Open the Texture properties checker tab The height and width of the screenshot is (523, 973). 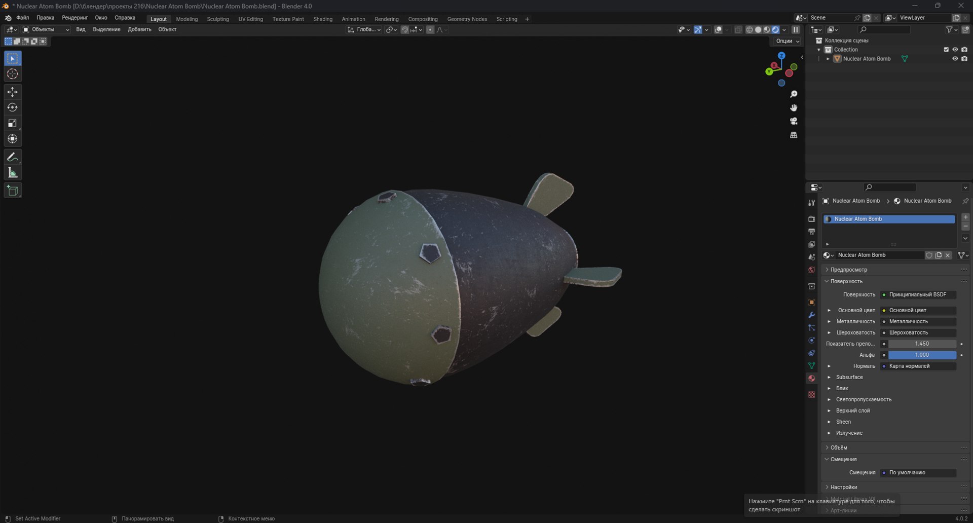point(811,394)
